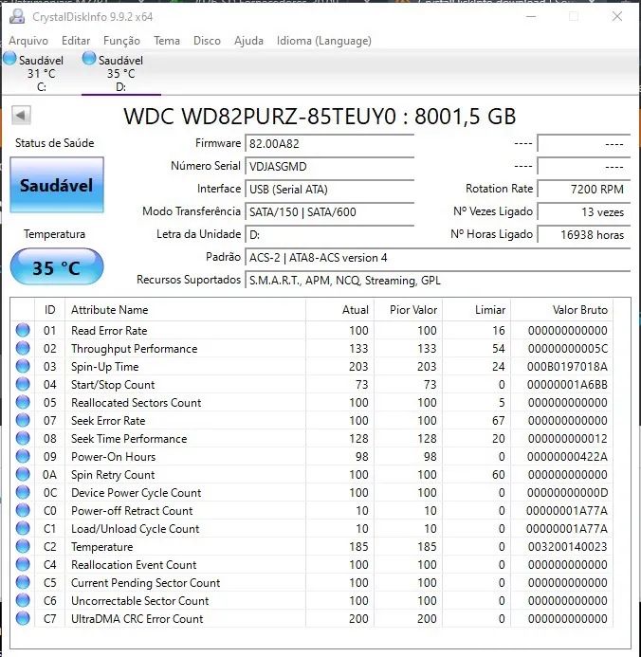Click status orb for Current Pending Sector Count
Viewport: 641px width, 657px height.
tap(23, 582)
